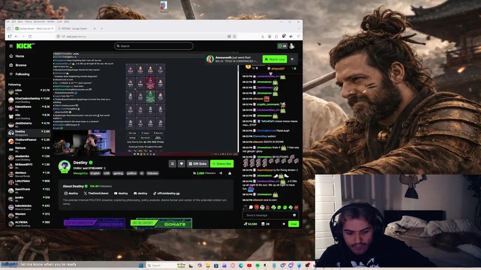Open fishtank channel in Following list
The image size is (481, 270).
29,149
